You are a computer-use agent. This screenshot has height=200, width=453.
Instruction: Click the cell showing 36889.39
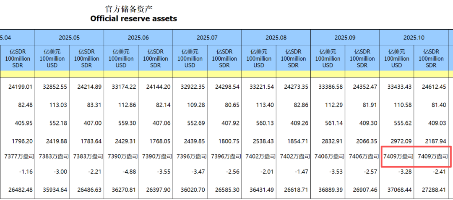click(330, 190)
